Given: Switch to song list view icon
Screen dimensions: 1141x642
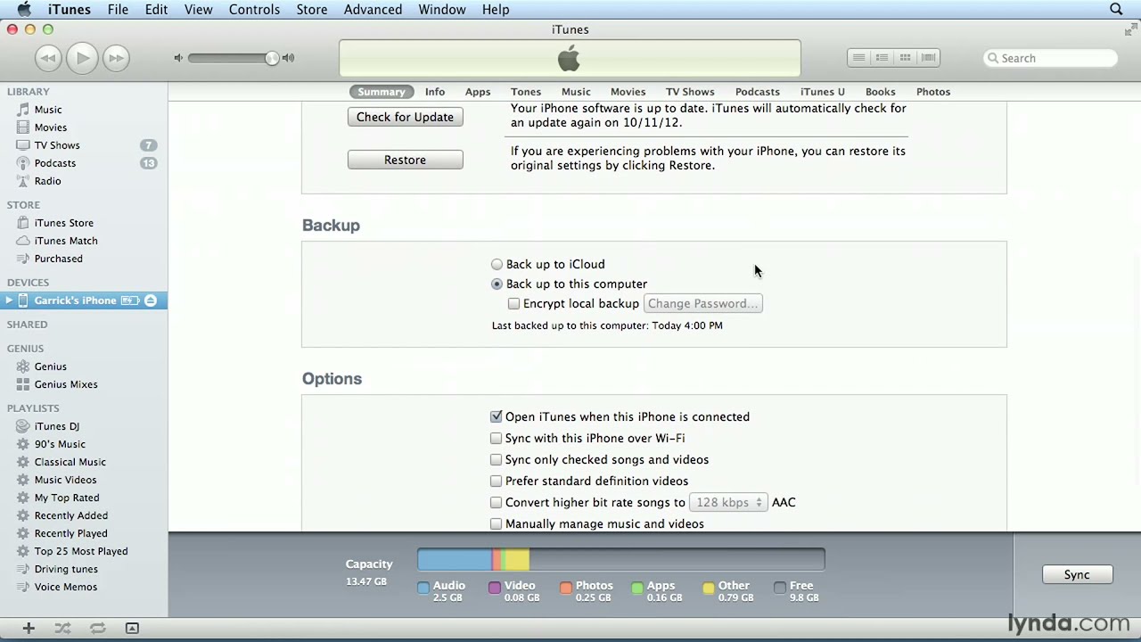Looking at the screenshot, I should 858,58.
